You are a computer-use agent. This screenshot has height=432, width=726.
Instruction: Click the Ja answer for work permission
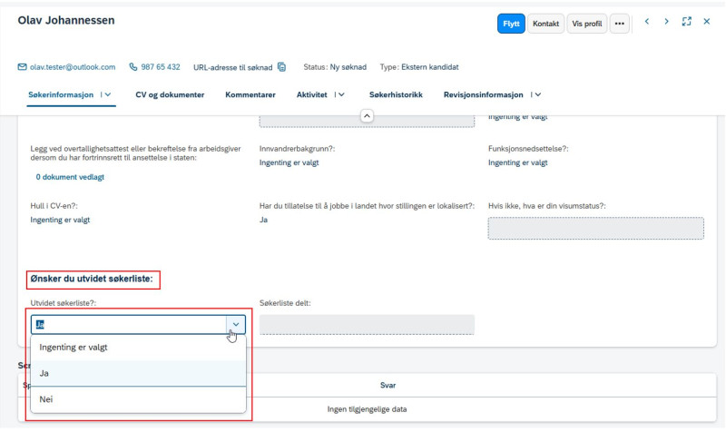click(x=263, y=220)
